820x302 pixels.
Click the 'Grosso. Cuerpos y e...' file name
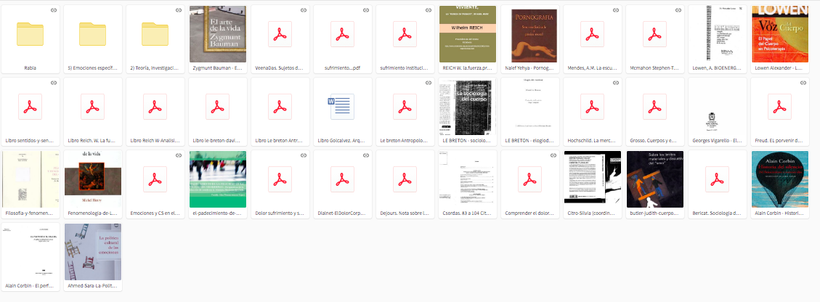[654, 140]
